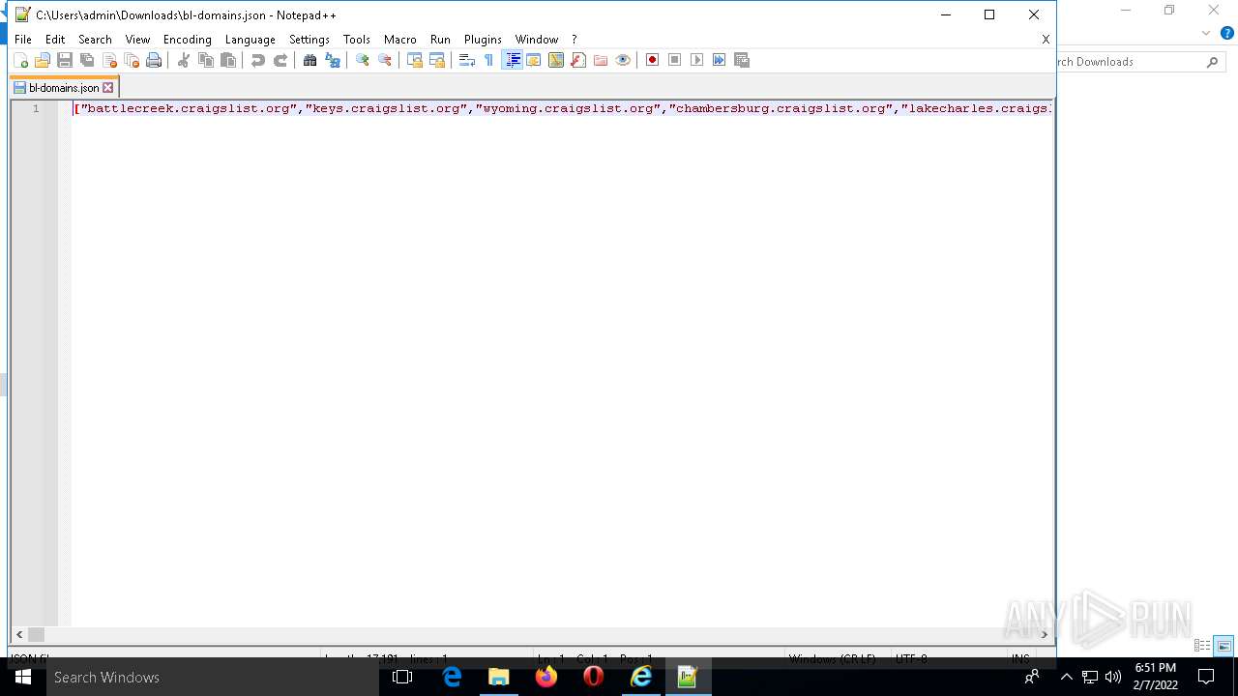
Task: Click the Copy toolbar icon
Action: tap(206, 60)
